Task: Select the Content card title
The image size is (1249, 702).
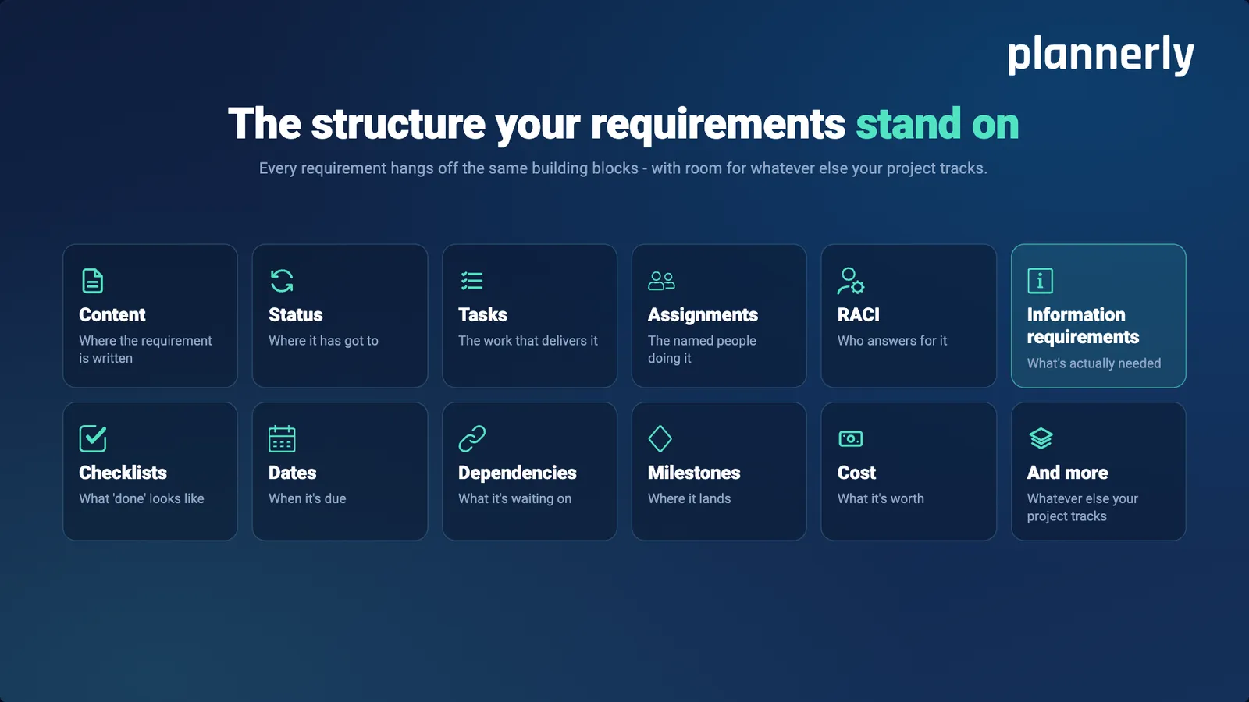Action: point(112,315)
